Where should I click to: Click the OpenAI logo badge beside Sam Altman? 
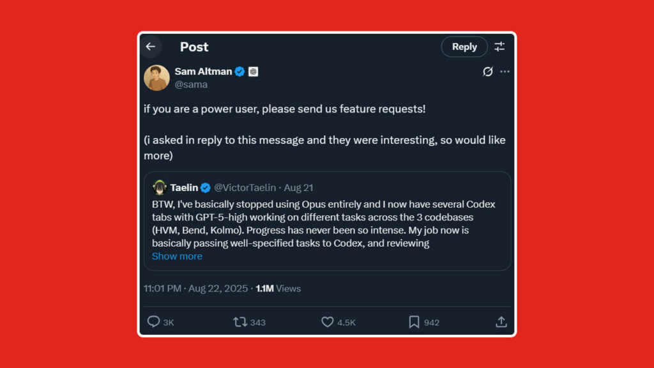pyautogui.click(x=253, y=72)
